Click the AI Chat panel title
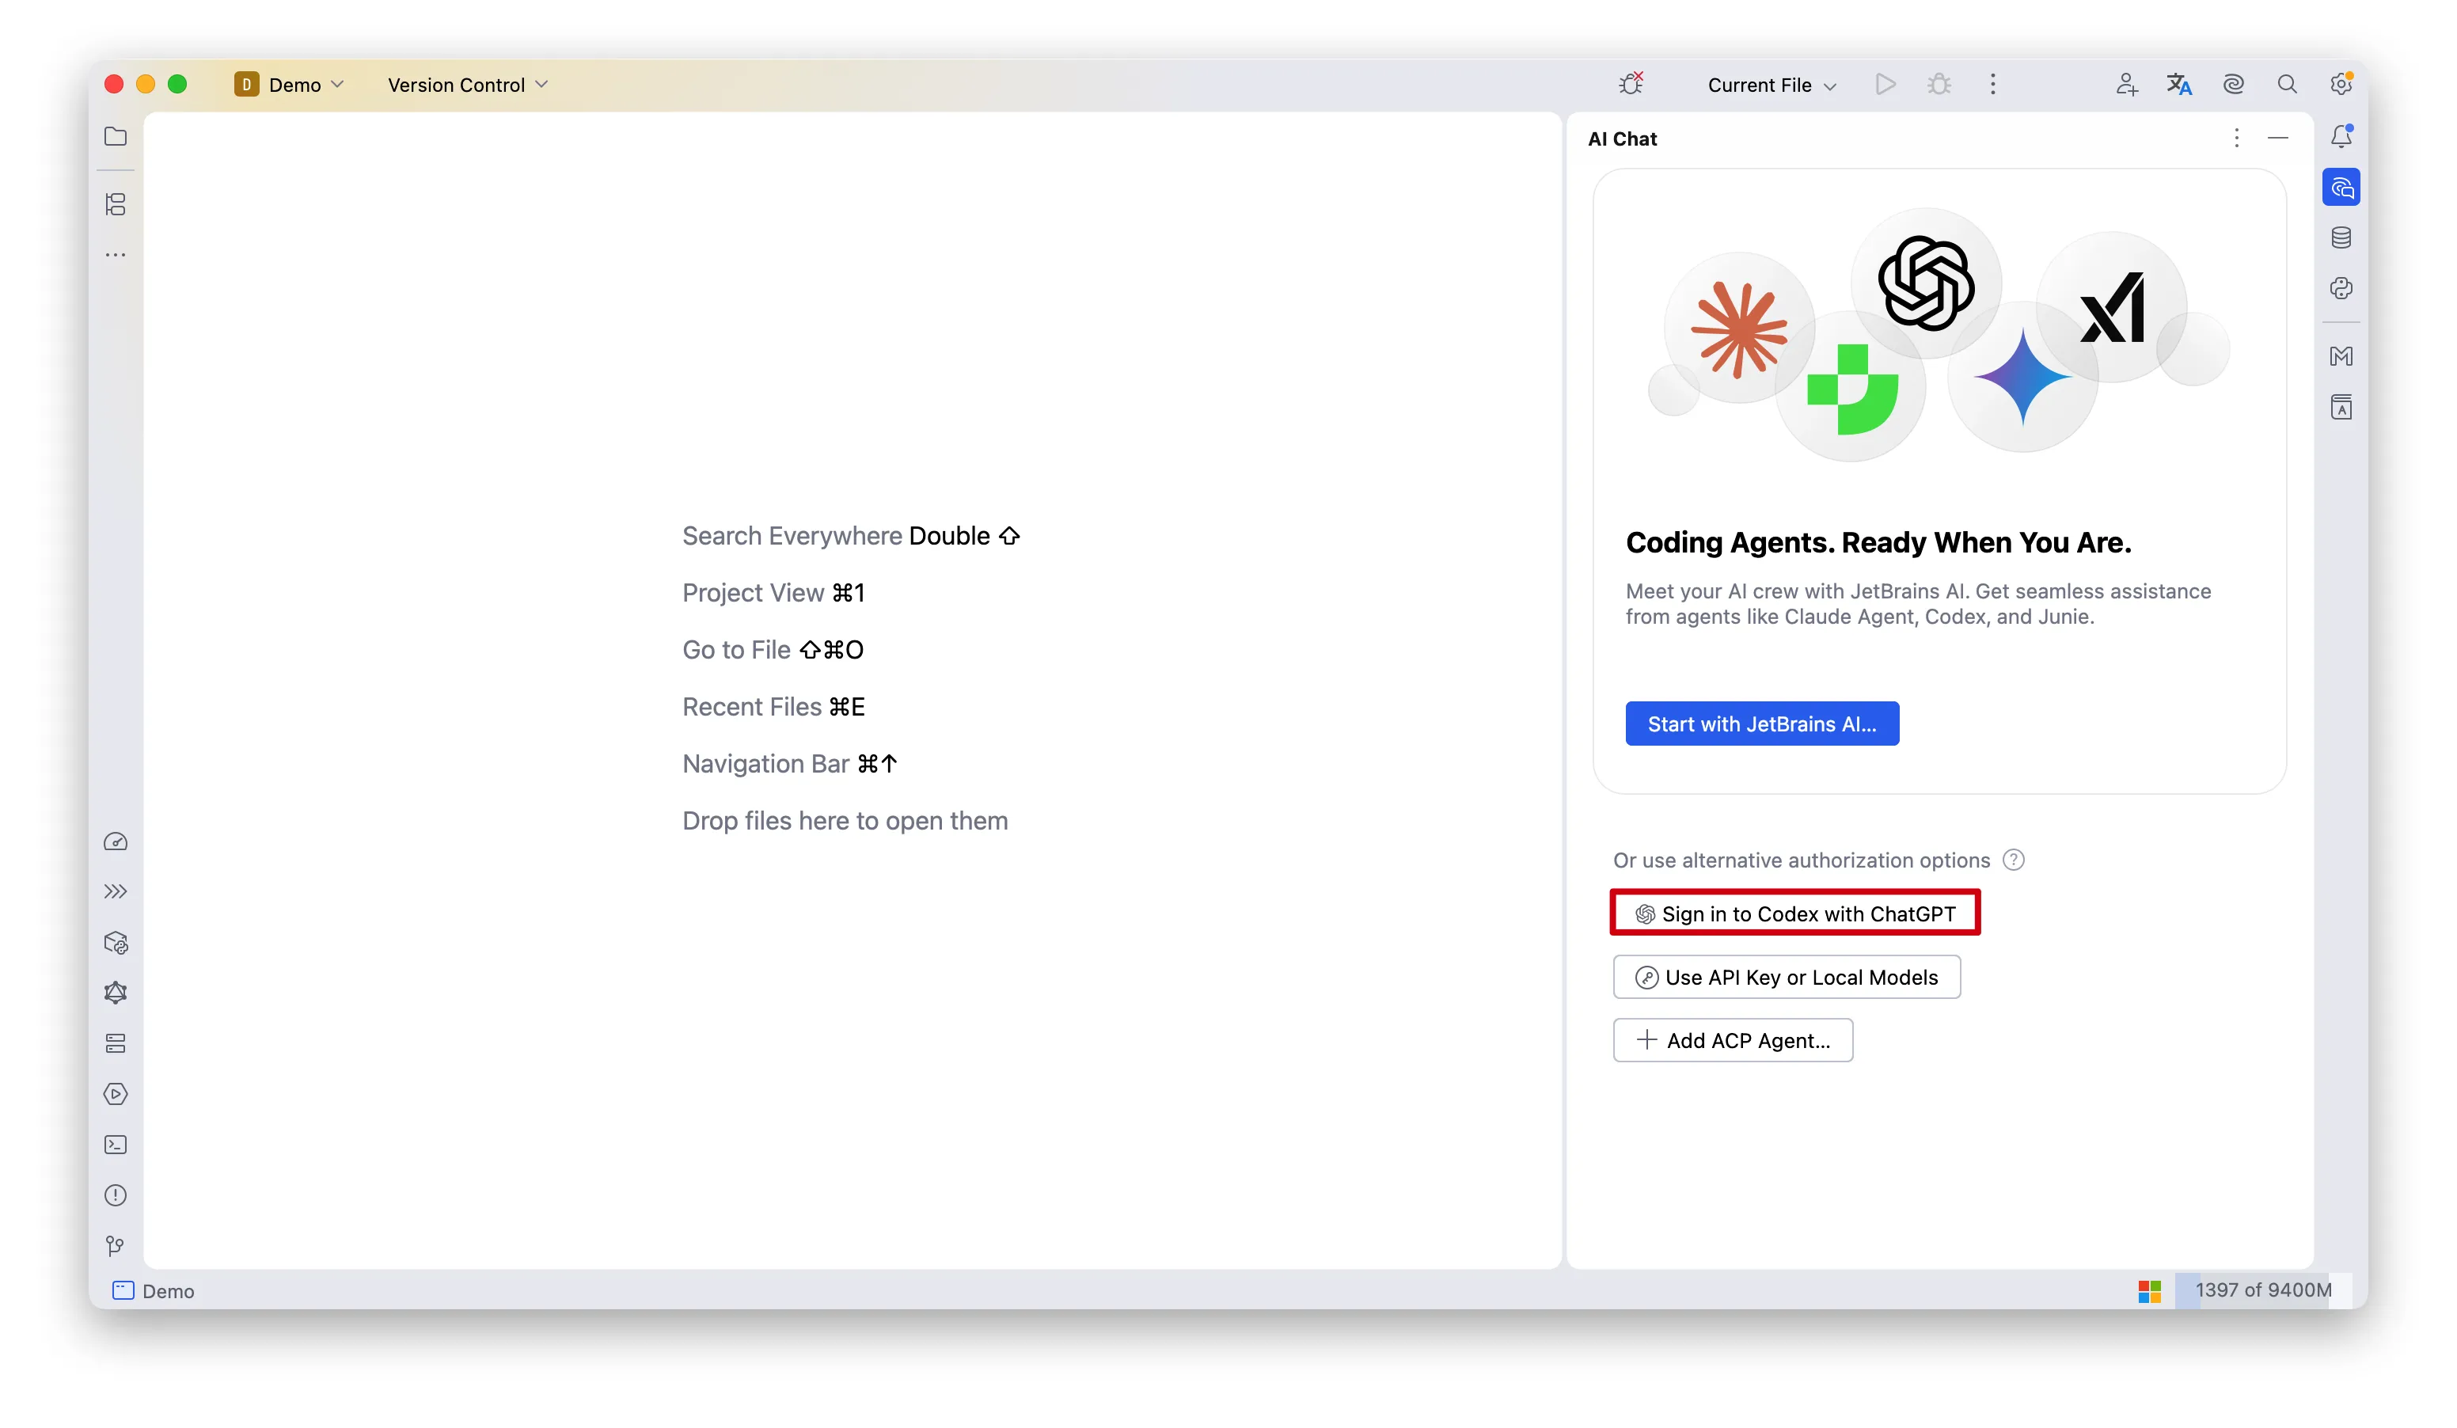This screenshot has width=2457, height=1428. tap(1623, 139)
